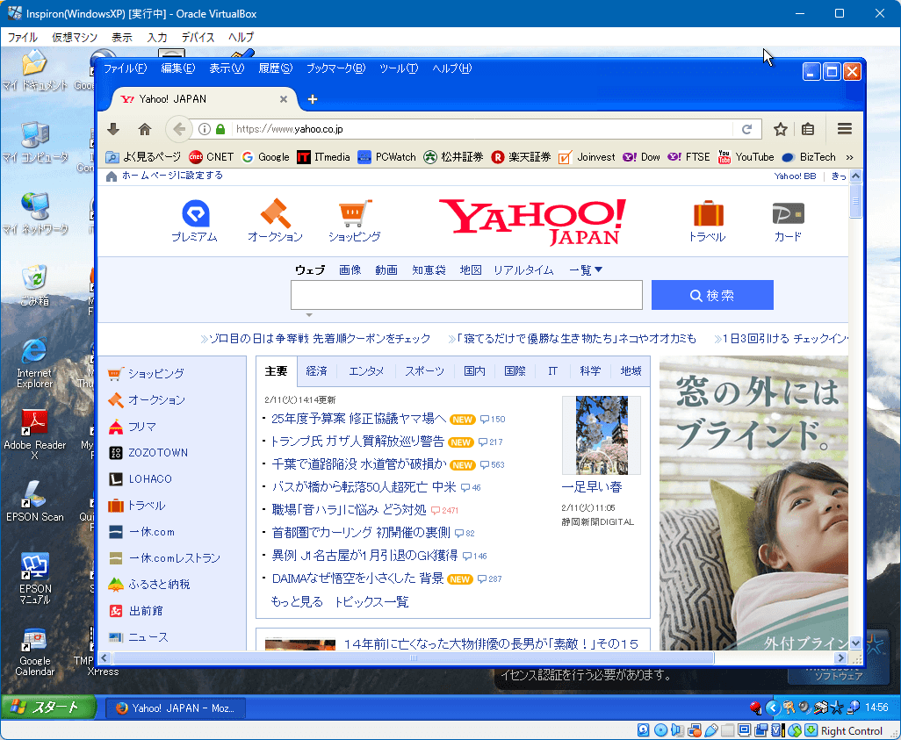This screenshot has height=740, width=901.
Task: Open EPSON Scan desktop icon
Action: pyautogui.click(x=34, y=501)
